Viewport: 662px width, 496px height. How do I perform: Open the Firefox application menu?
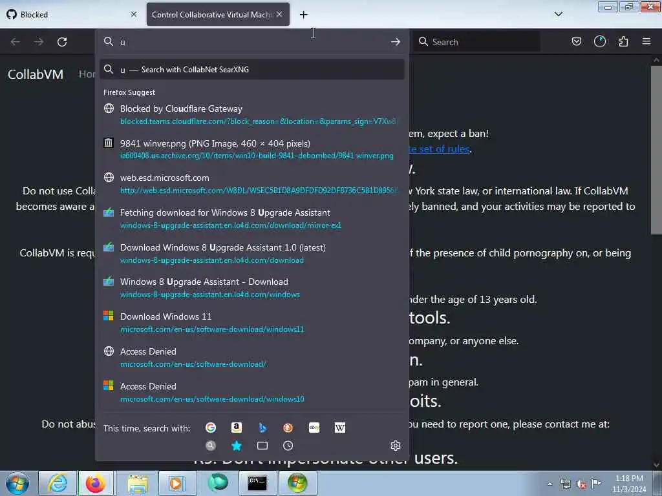point(646,41)
